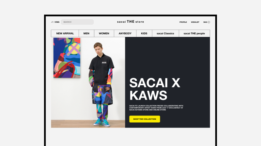This screenshot has width=261, height=146.
Task: Click SHOP THE COLLECTION yellow button
Action: pos(145,119)
